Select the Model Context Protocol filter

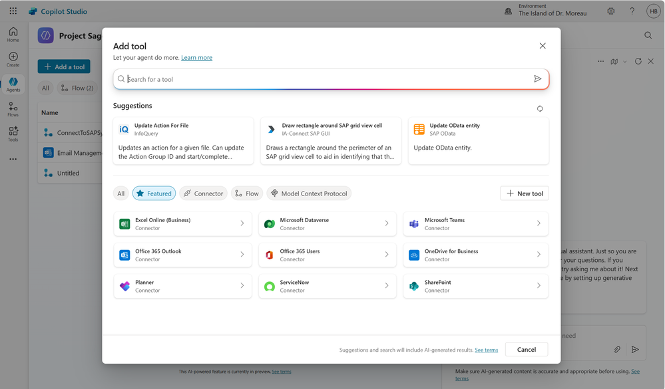point(309,194)
